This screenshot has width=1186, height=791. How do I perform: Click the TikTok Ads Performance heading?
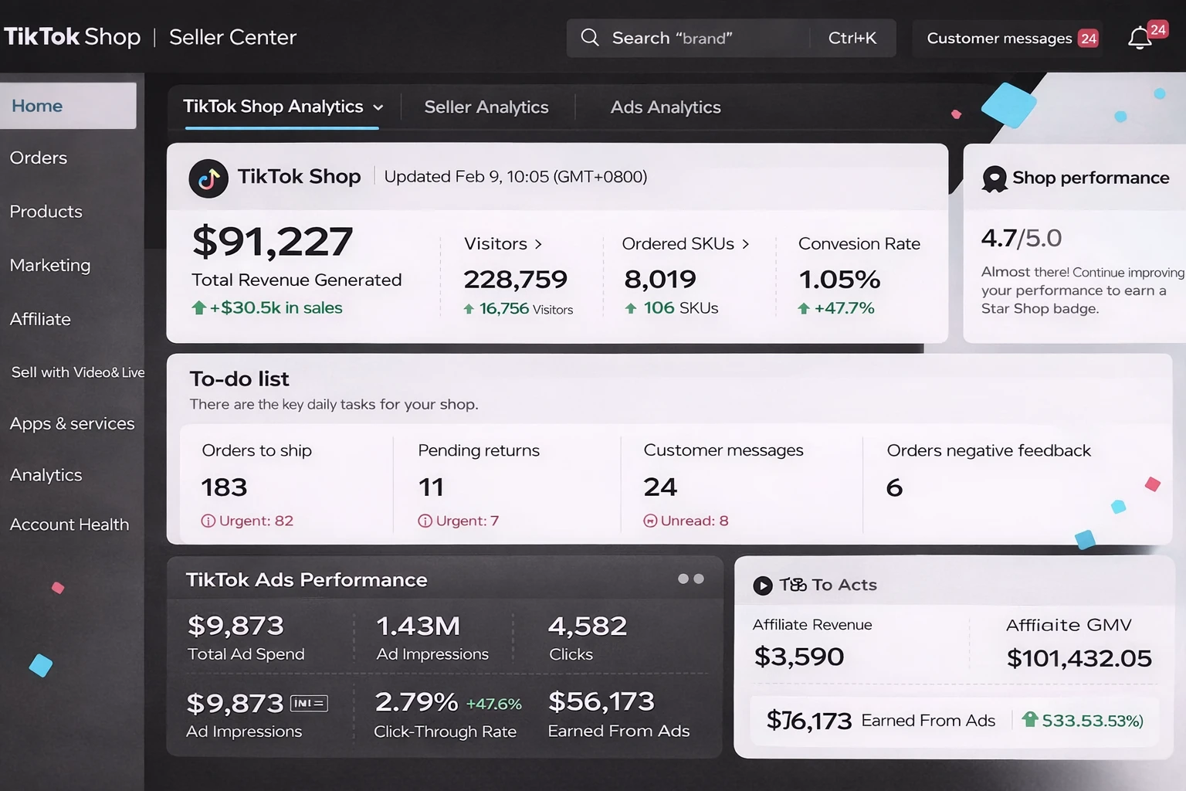(x=307, y=580)
